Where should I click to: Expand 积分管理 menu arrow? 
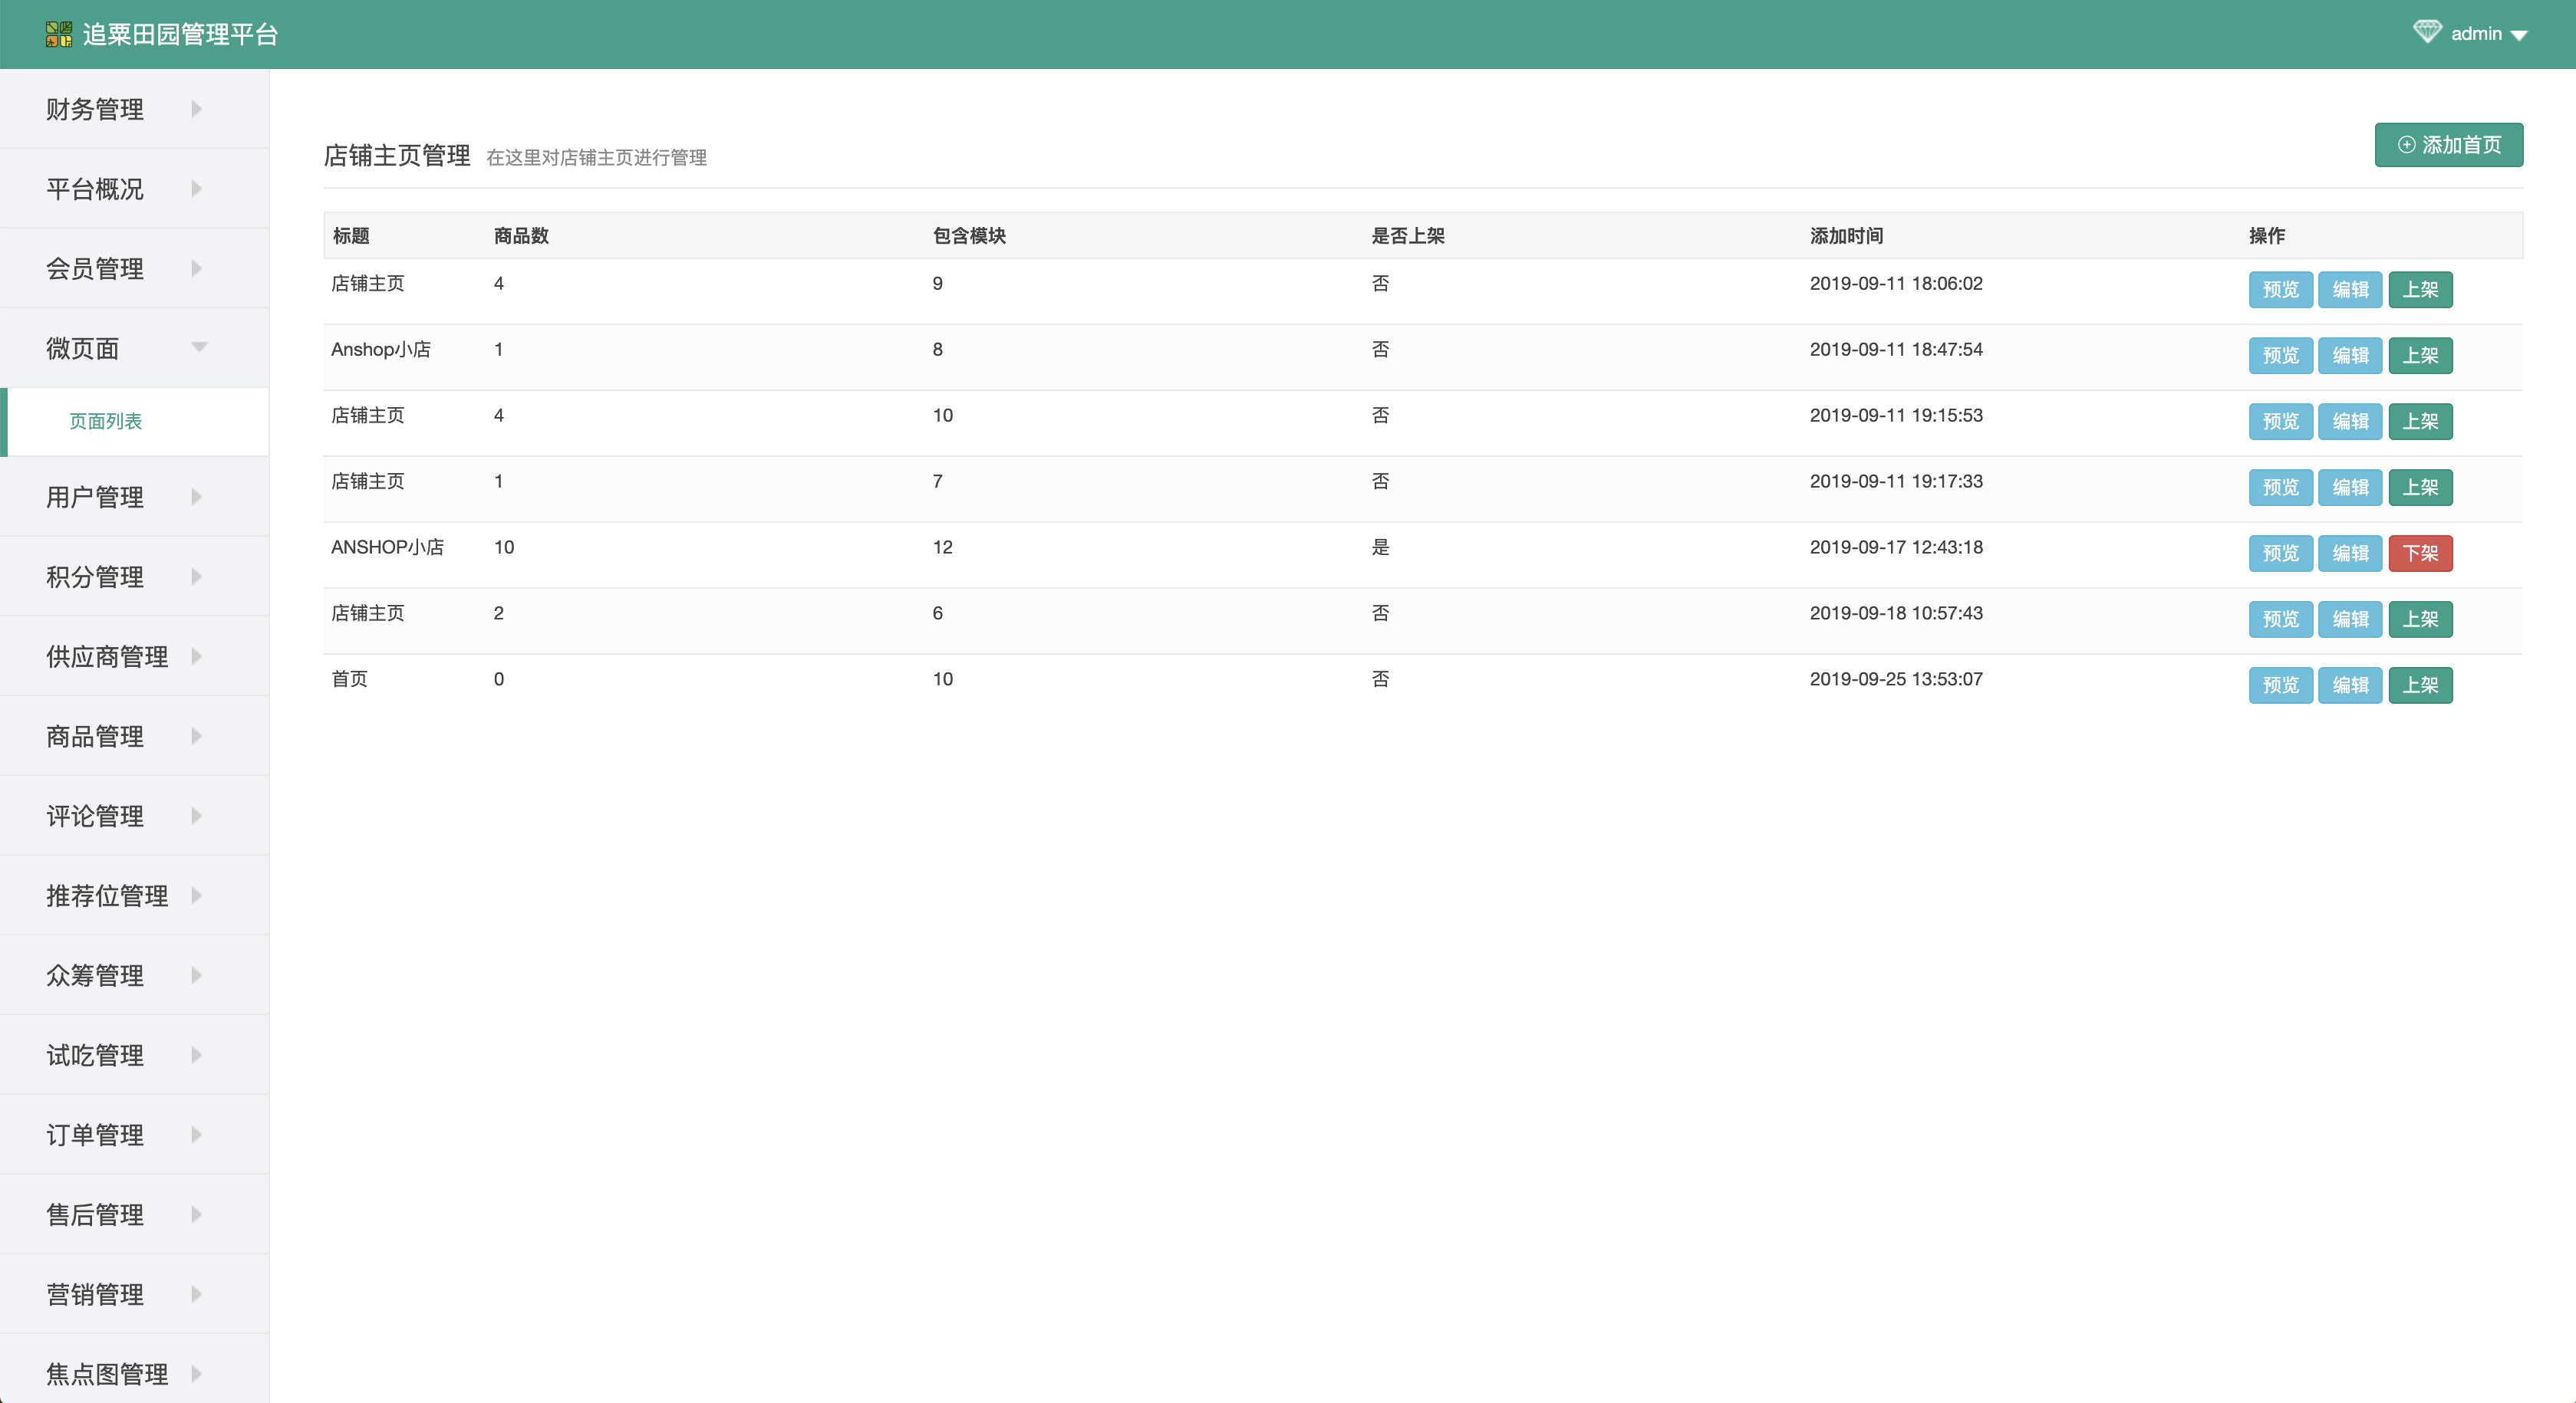coord(197,577)
